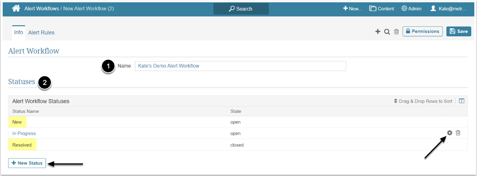Click the Drag & Drop Rows to Sort control
The width and height of the screenshot is (477, 176).
(423, 101)
